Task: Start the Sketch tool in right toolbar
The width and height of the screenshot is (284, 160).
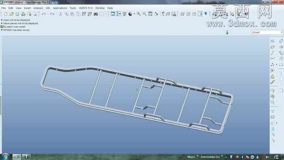Action: coord(272,41)
